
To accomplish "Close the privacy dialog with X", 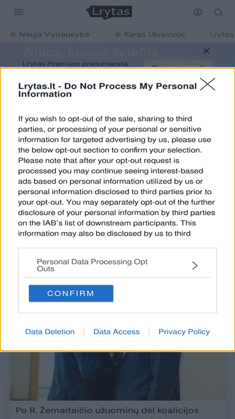I will [x=207, y=84].
